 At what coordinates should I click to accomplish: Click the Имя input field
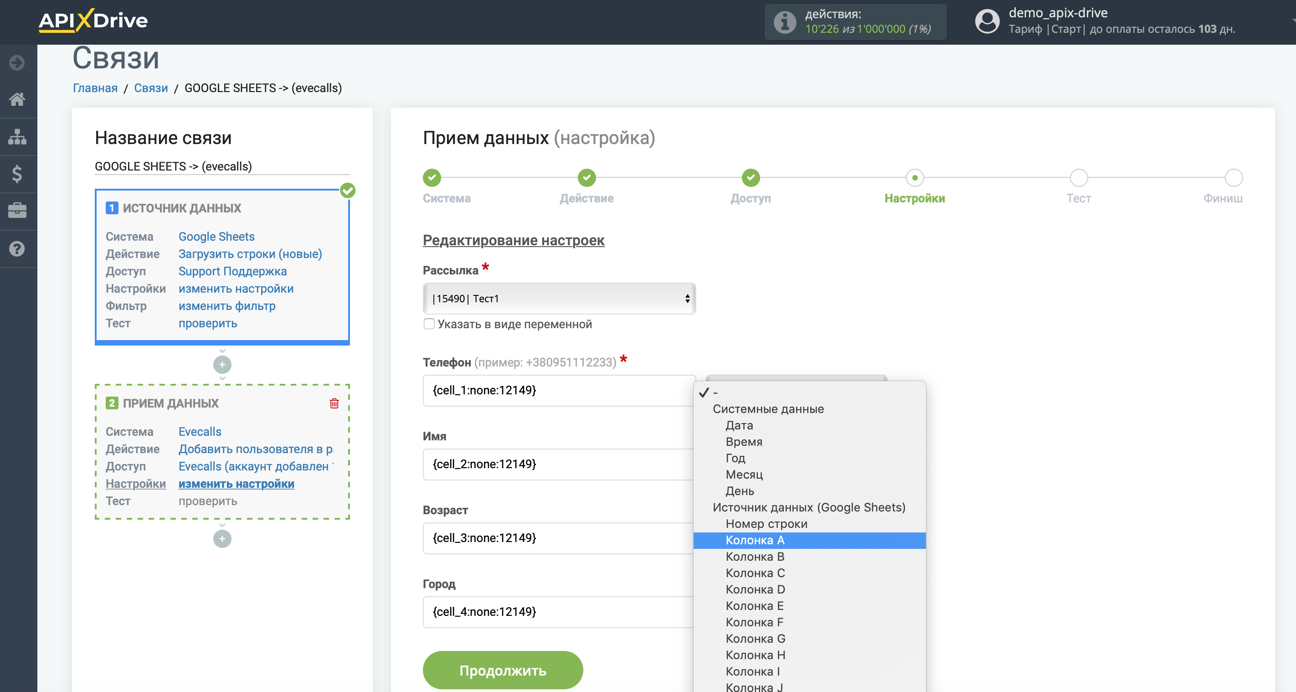(558, 464)
